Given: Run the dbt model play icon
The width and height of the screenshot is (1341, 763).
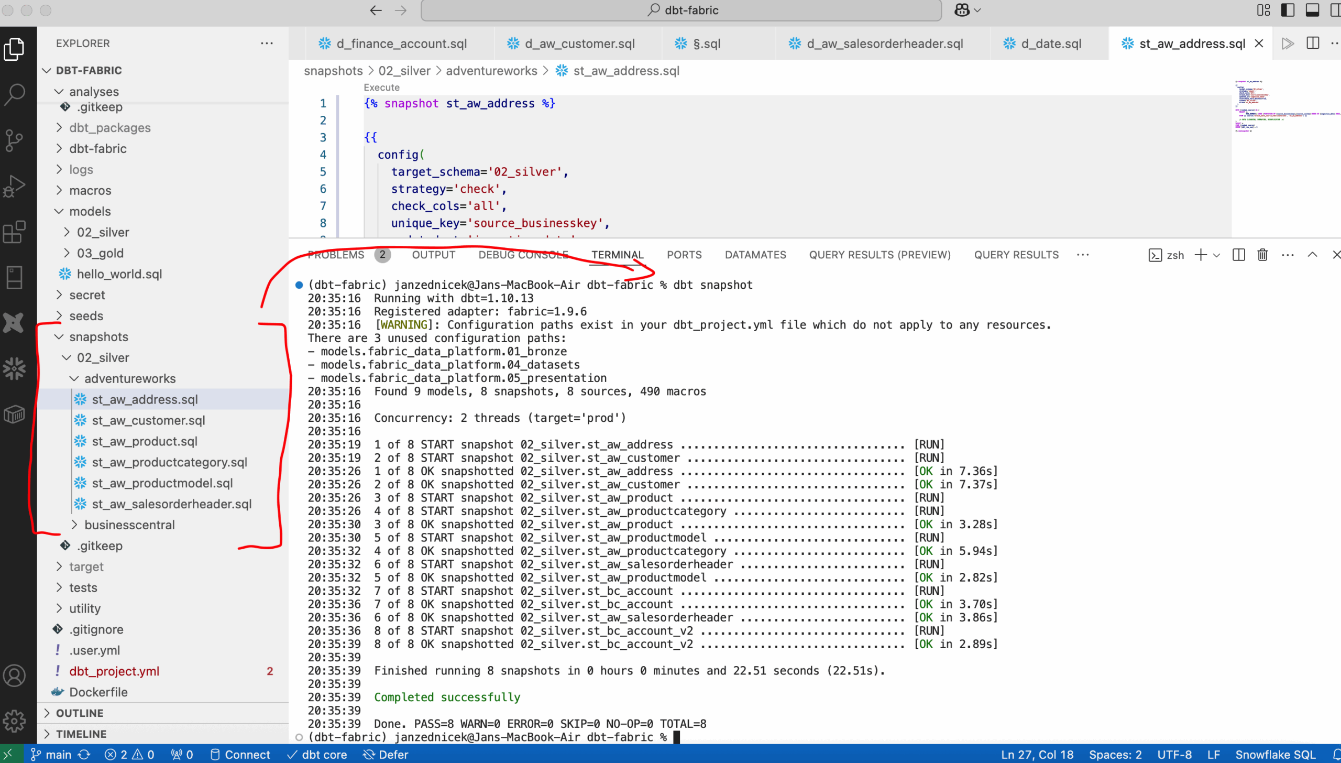Looking at the screenshot, I should pyautogui.click(x=1288, y=43).
